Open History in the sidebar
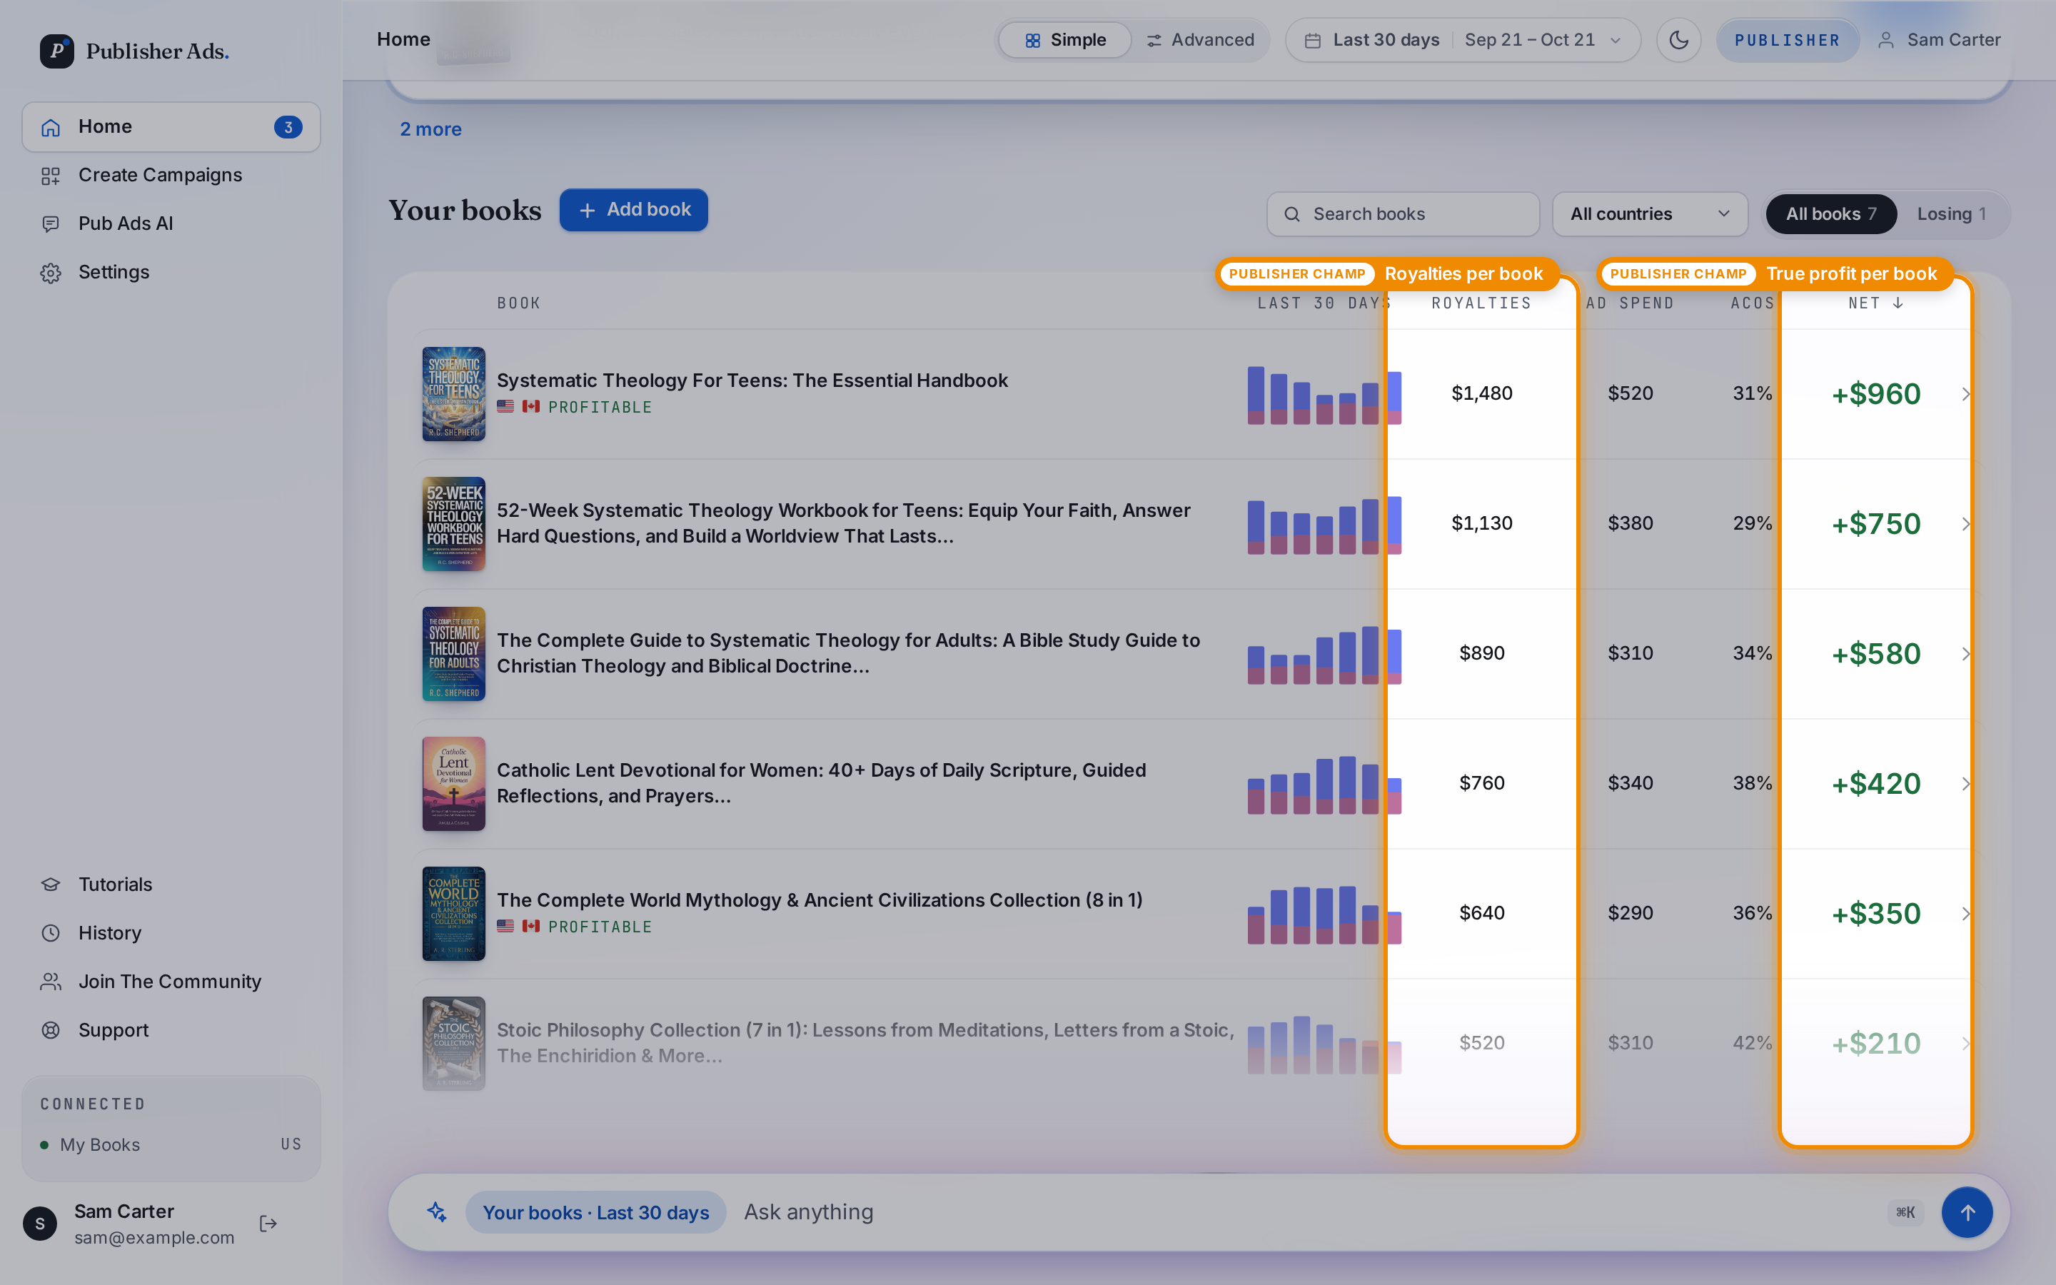 point(171,933)
